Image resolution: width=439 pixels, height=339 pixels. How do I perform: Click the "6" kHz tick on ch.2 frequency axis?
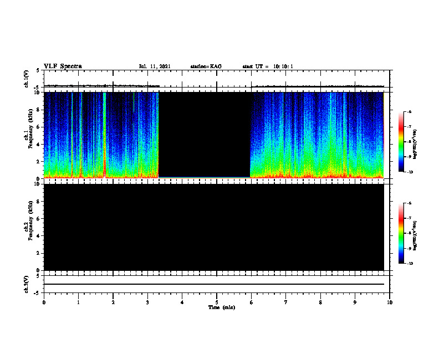(38, 219)
